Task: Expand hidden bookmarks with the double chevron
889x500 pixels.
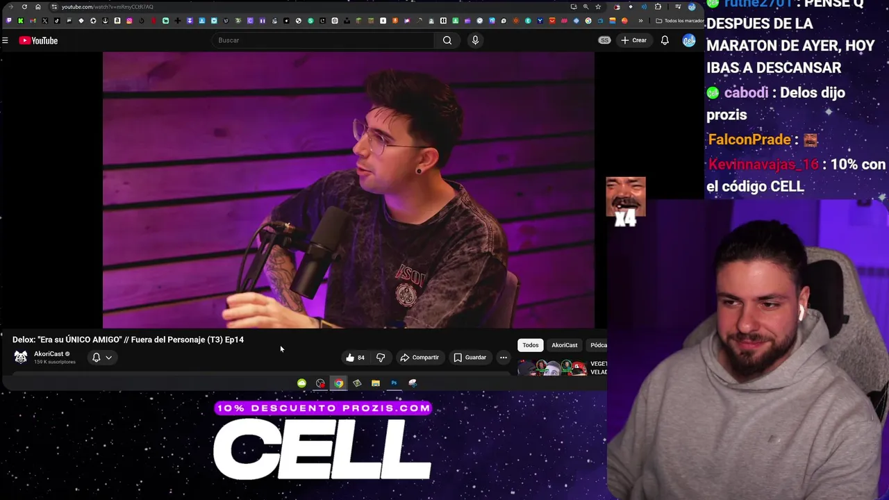Action: [640, 21]
